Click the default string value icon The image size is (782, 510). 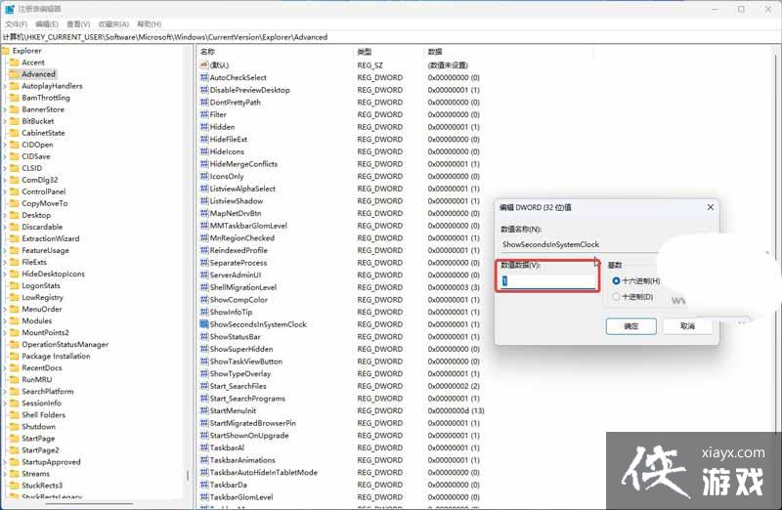pos(204,64)
